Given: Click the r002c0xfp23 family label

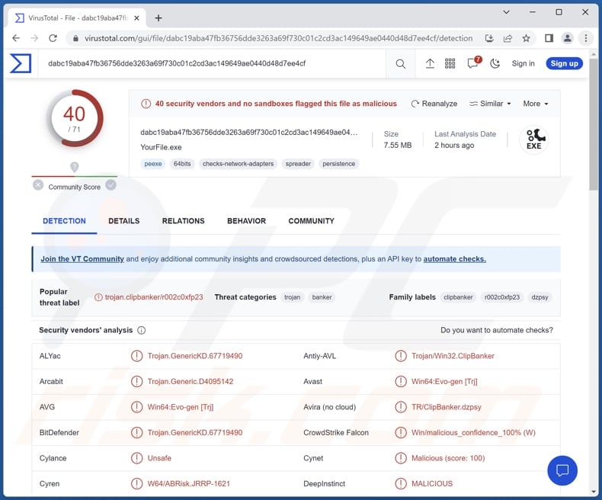Looking at the screenshot, I should pyautogui.click(x=502, y=297).
